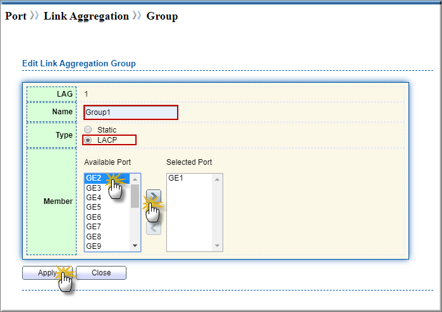Click Selected Port list scroll-down arrow
Viewport: 442px width, 312px height.
click(x=218, y=246)
